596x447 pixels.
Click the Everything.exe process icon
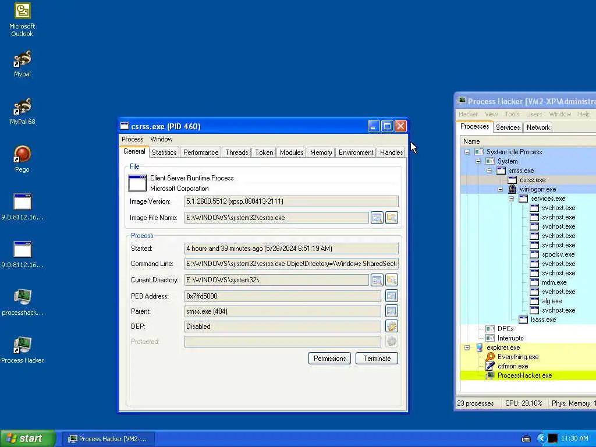click(490, 357)
